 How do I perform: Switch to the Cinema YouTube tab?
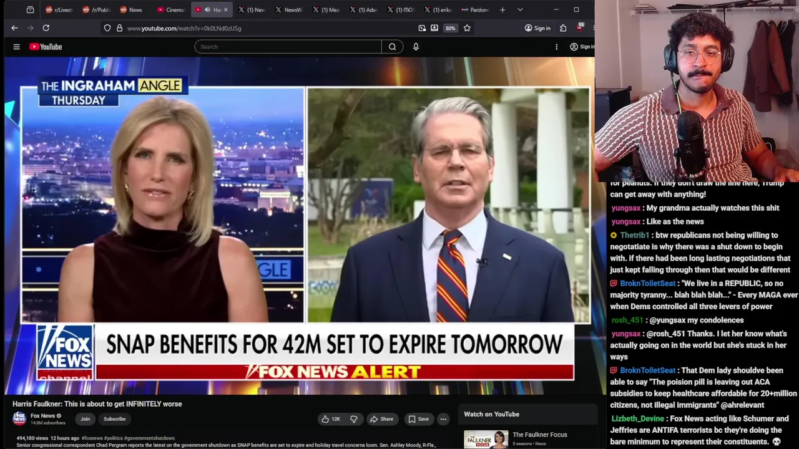coord(170,10)
